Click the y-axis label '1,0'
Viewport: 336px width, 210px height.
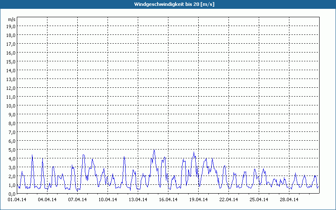[12, 185]
